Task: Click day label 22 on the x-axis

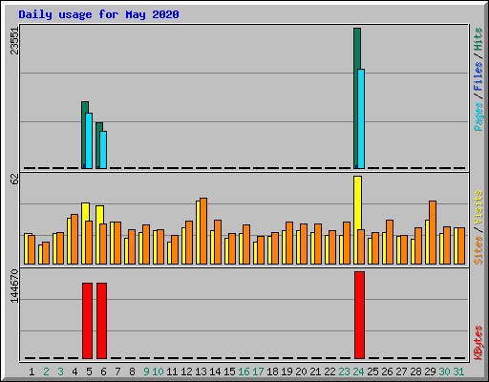Action: coord(330,371)
